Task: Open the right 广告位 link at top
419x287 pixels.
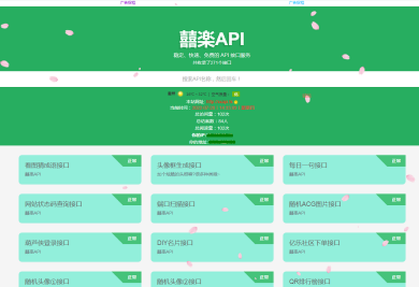Action: pyautogui.click(x=296, y=2)
